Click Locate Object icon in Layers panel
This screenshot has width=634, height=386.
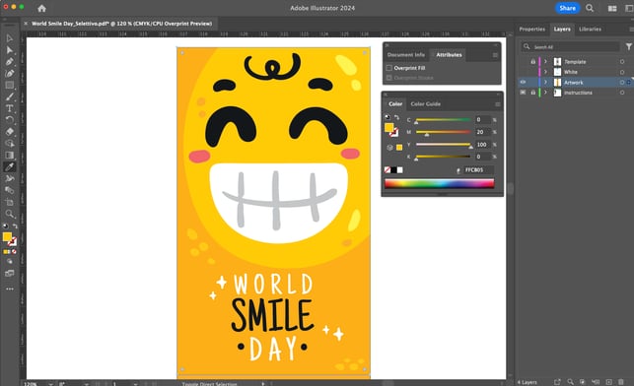coord(570,381)
